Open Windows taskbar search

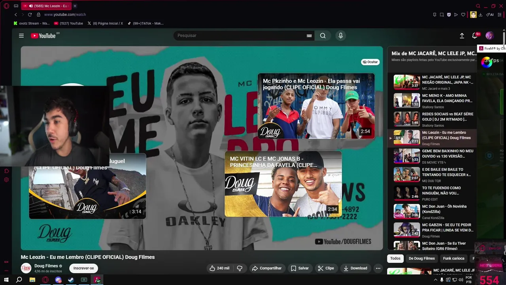pyautogui.click(x=19, y=280)
